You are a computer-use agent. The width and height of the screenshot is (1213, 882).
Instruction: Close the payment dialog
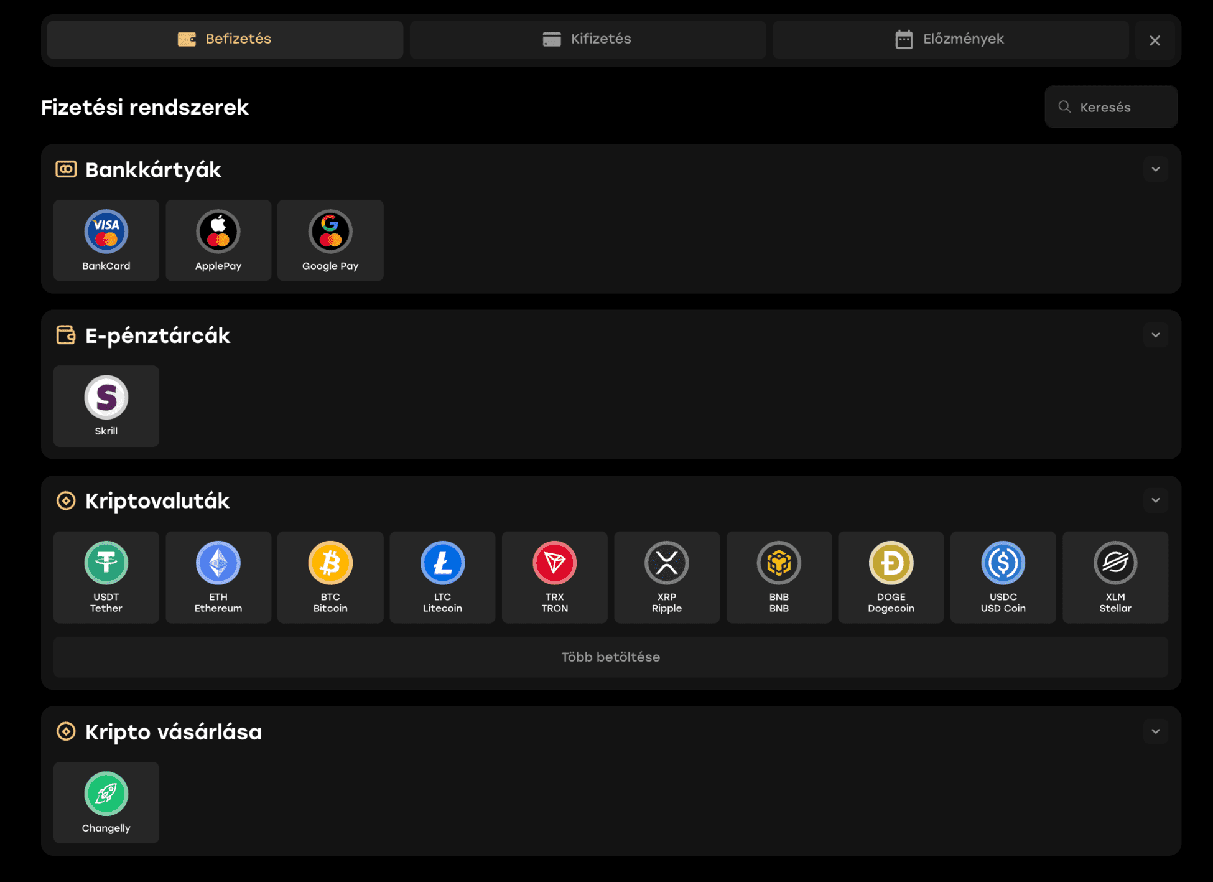[1155, 40]
